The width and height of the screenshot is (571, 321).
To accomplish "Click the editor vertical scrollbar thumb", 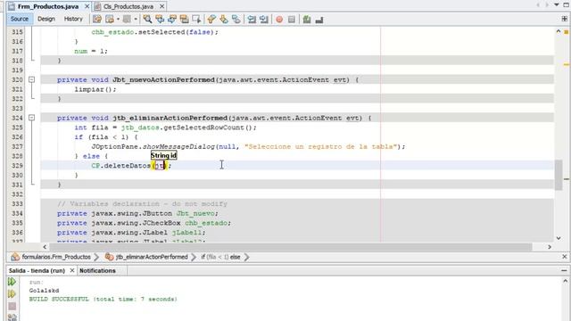I will [559, 175].
